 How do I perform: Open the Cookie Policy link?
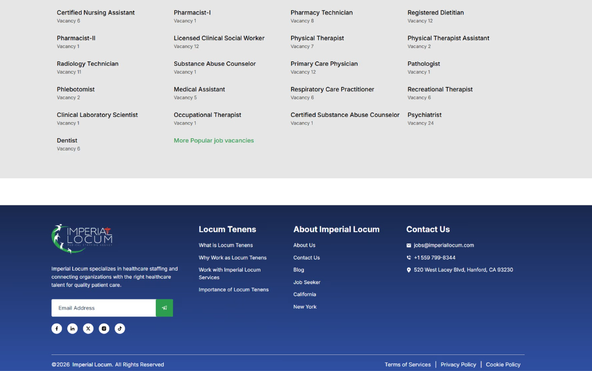pyautogui.click(x=503, y=365)
